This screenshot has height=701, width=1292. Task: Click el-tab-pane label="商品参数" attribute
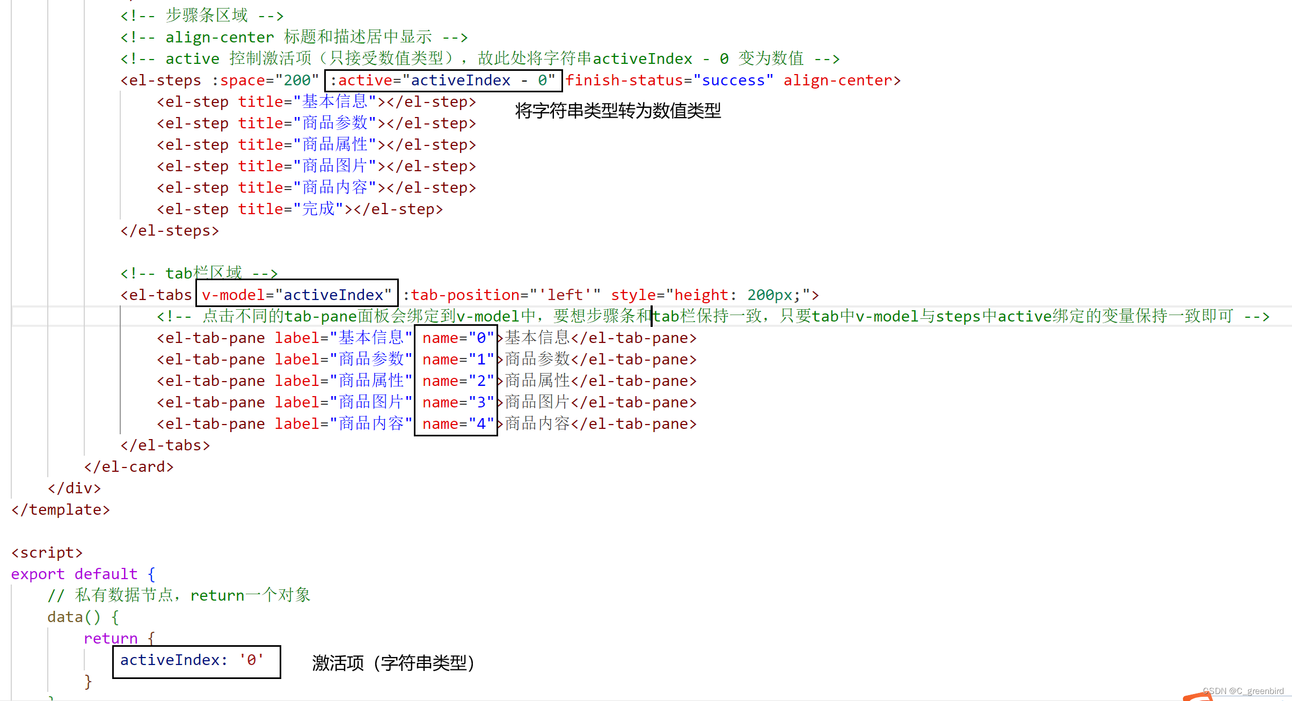(x=344, y=359)
